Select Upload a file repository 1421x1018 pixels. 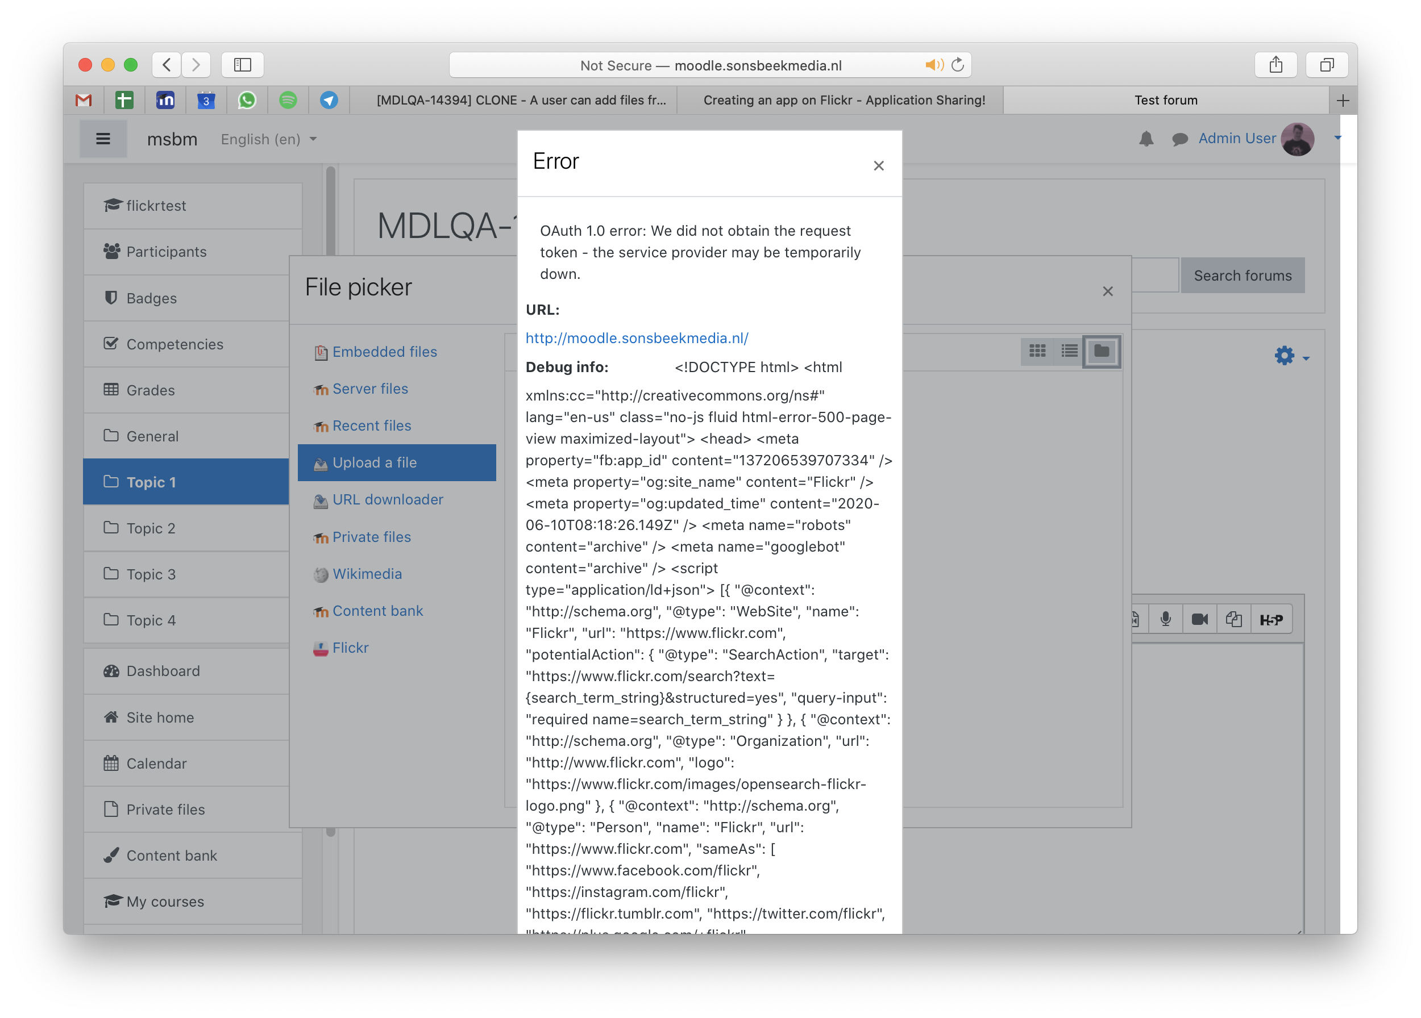pyautogui.click(x=397, y=462)
